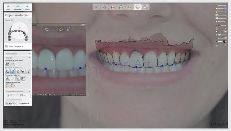Select the first smart tool icon
This screenshot has width=231, height=131.
coord(8,78)
